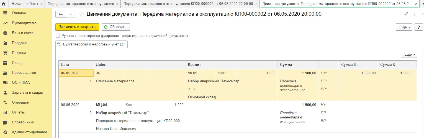Click the back navigation arrow
The height and width of the screenshot is (138, 424).
(61, 14)
